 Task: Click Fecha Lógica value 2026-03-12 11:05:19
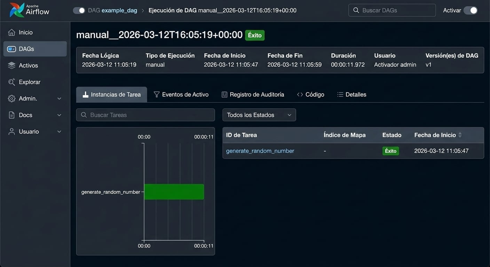109,65
